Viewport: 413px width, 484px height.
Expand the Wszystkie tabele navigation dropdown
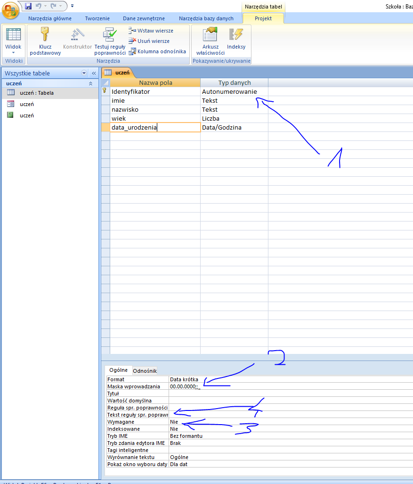[x=84, y=73]
